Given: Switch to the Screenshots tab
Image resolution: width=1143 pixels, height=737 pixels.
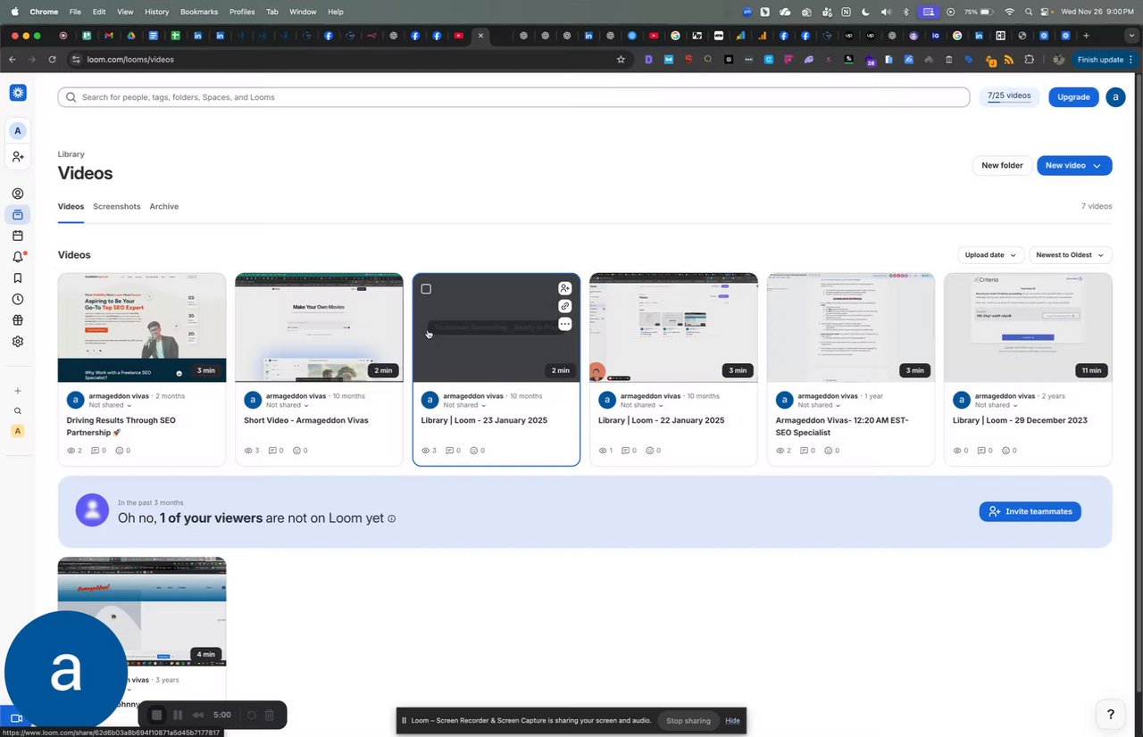Looking at the screenshot, I should click(117, 206).
